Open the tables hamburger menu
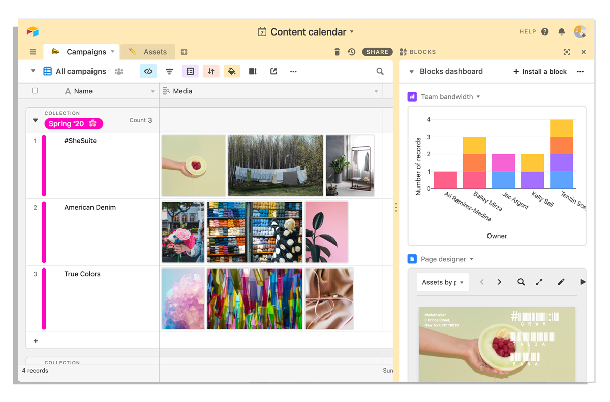Image resolution: width=610 pixels, height=402 pixels. pos(33,52)
